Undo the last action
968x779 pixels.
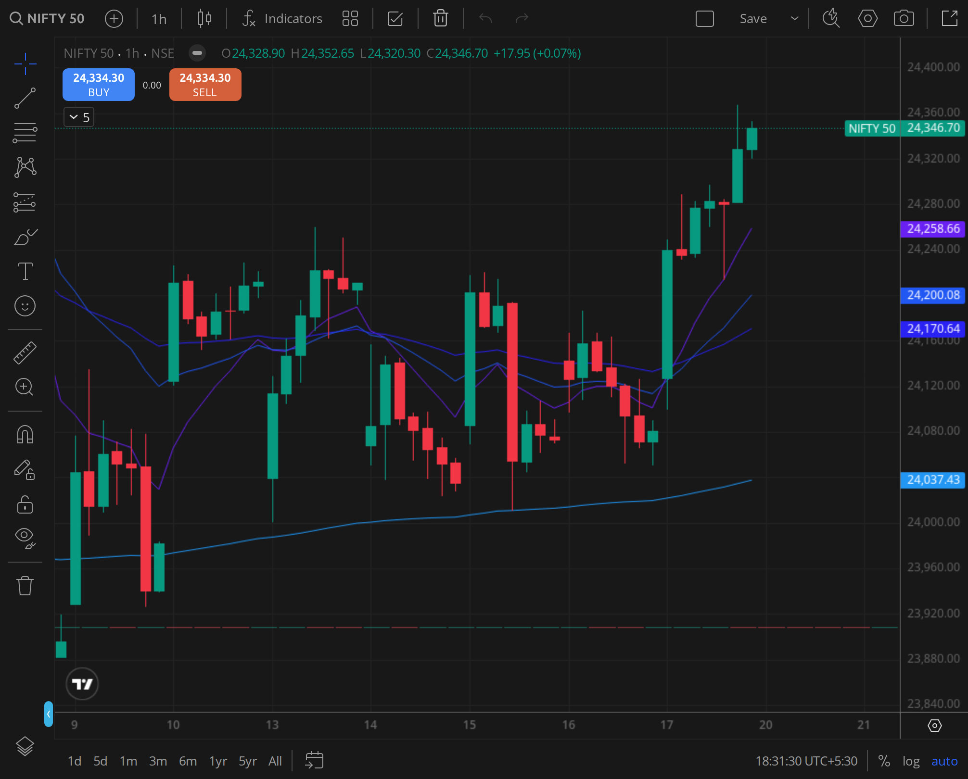click(485, 19)
